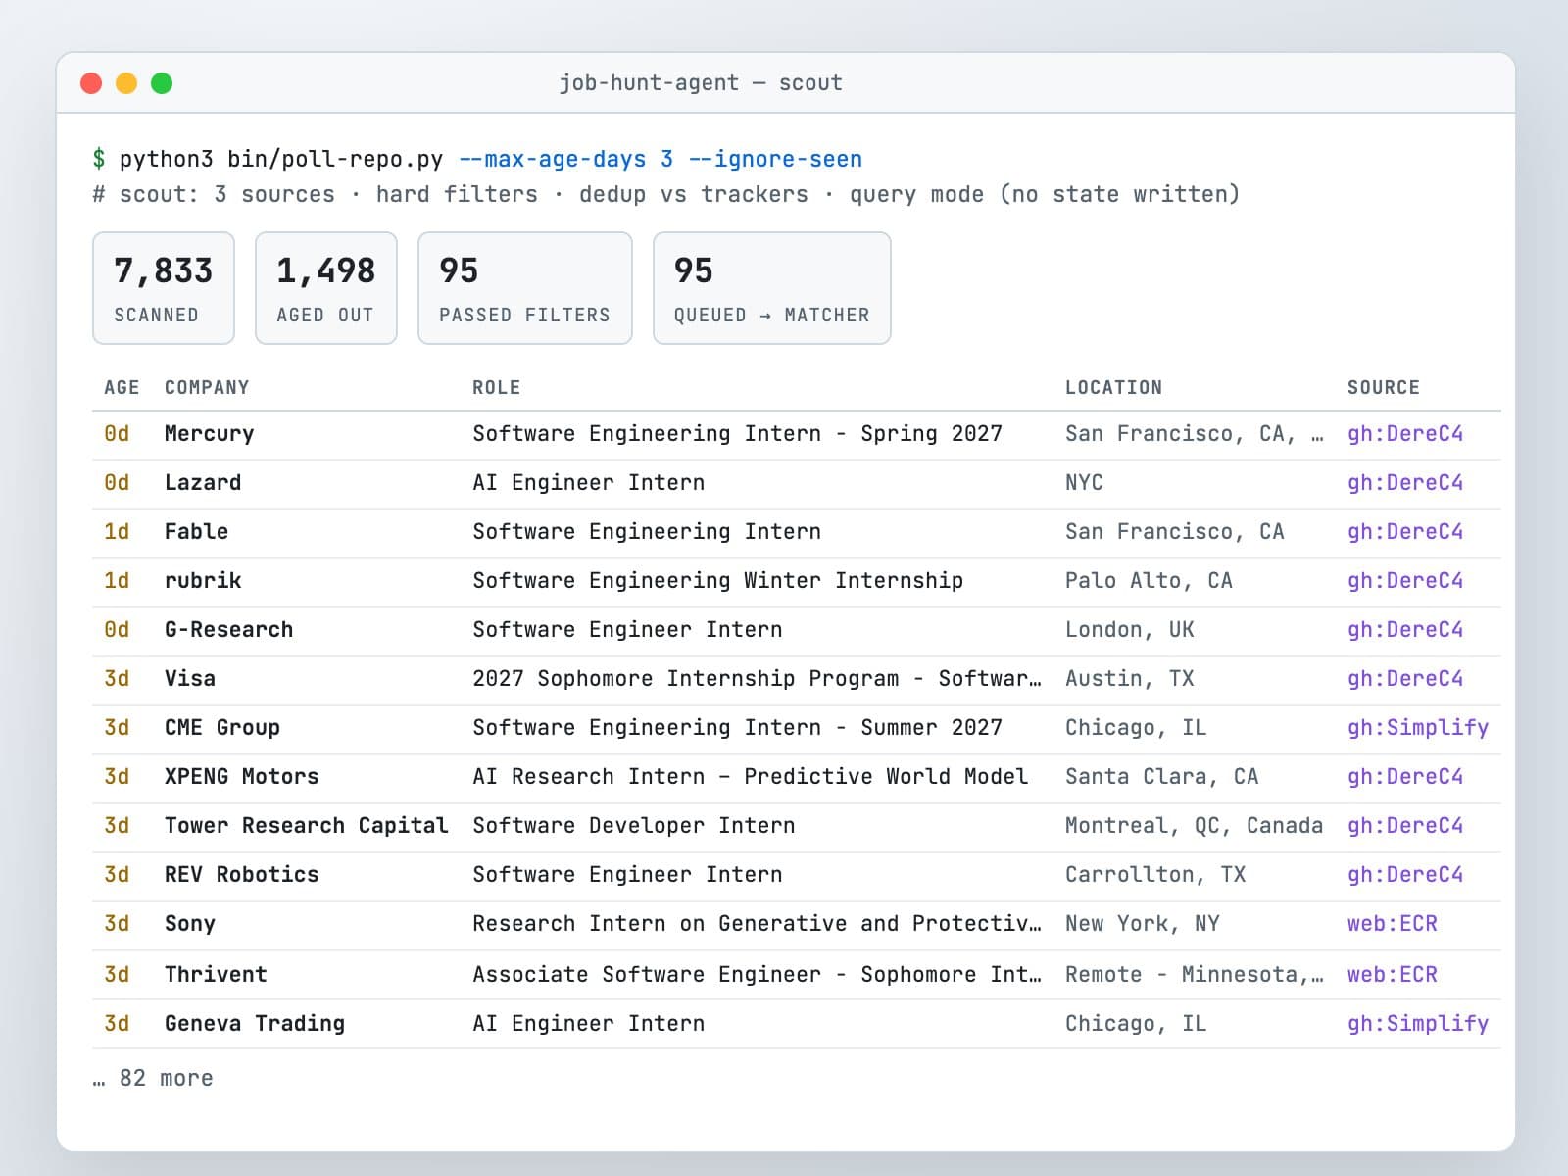Click the 'Software Developer Intern' role
This screenshot has height=1176, width=1568.
(633, 826)
